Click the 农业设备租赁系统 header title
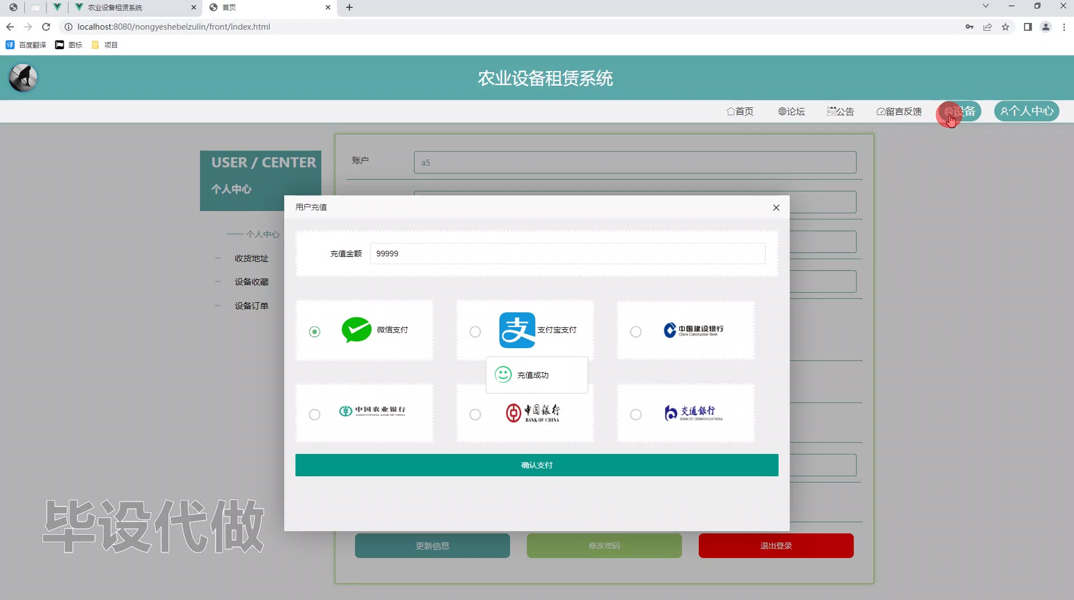1074x600 pixels. tap(545, 78)
